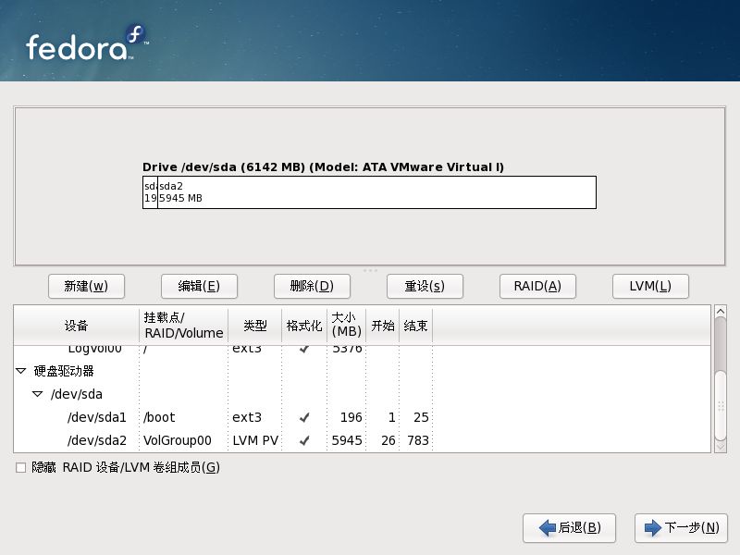740x555 pixels.
Task: Sort by 设备 column header
Action: point(77,326)
